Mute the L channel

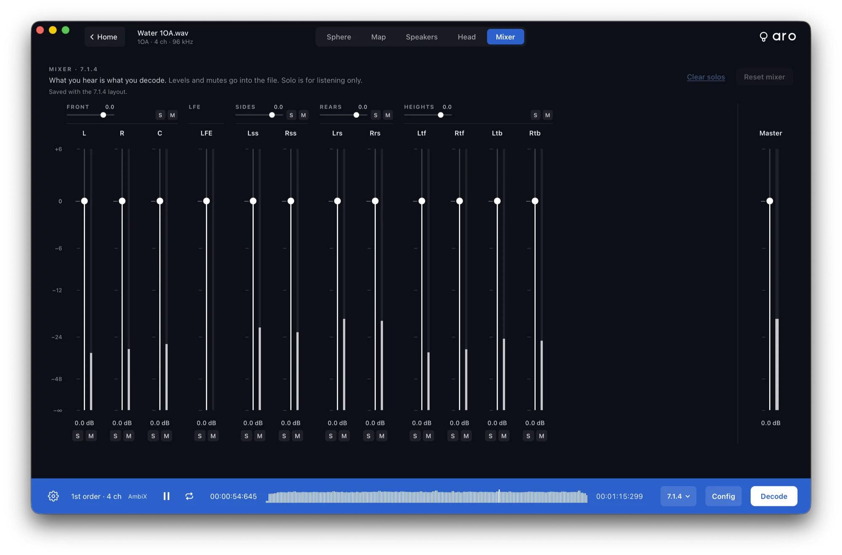(x=91, y=436)
